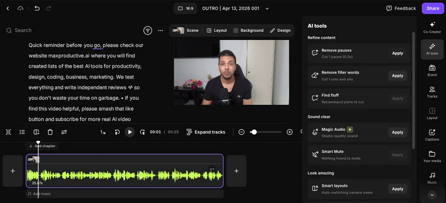This screenshot has width=446, height=203.
Task: Click the transcript filter icon
Action: coord(148,31)
